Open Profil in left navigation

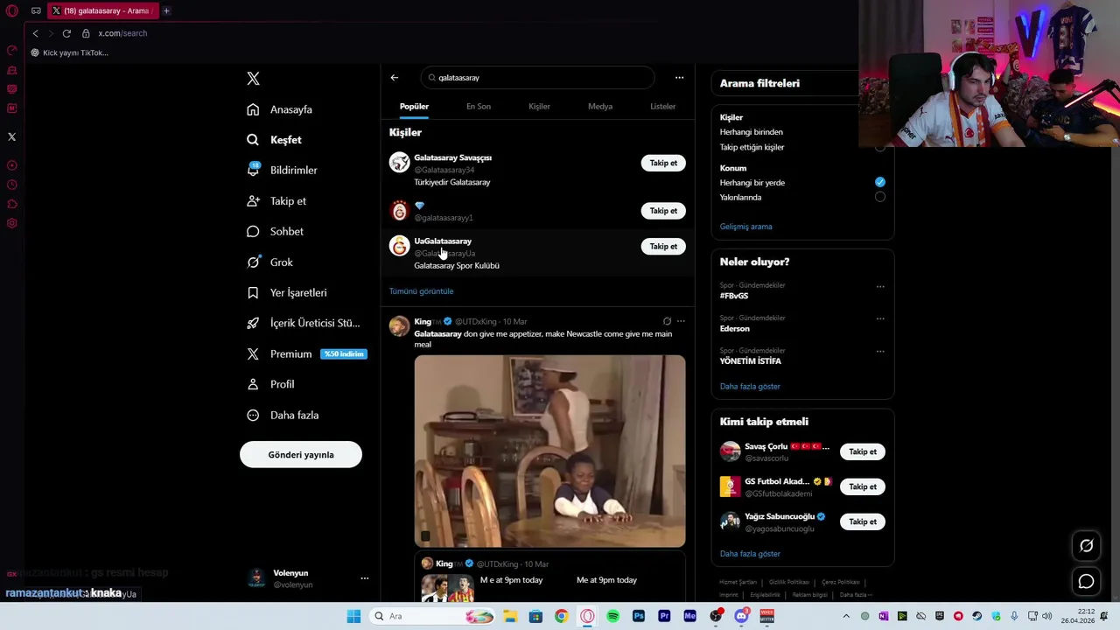pos(272,384)
